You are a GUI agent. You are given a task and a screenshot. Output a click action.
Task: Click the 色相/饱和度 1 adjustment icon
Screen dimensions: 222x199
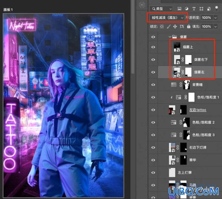coord(179,97)
